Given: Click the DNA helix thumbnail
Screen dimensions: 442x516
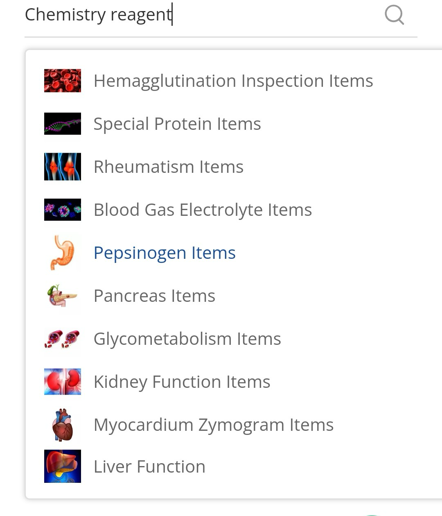Looking at the screenshot, I should click(x=63, y=124).
